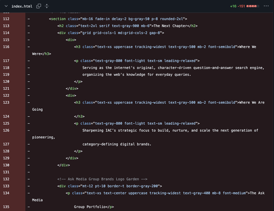Select line number 116

click(7, 47)
